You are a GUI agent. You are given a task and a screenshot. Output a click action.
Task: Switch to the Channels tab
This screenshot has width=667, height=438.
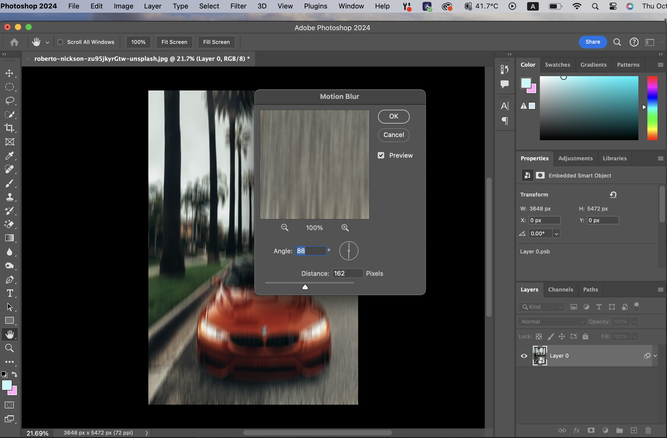pyautogui.click(x=561, y=289)
